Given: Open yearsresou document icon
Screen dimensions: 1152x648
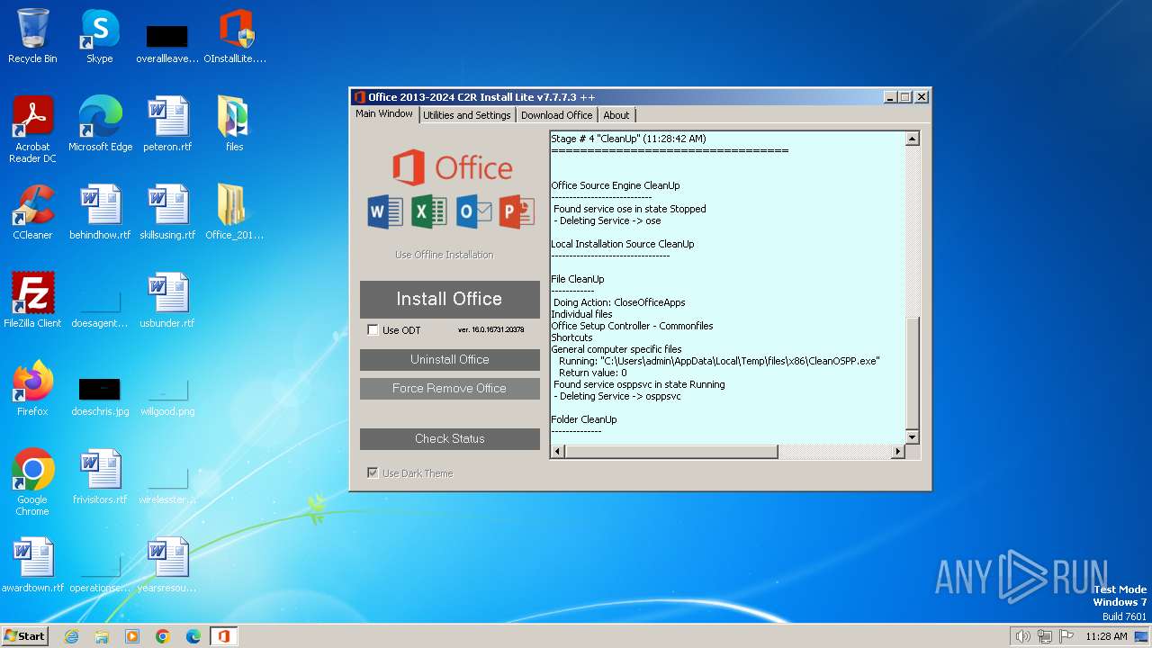Looking at the screenshot, I should (x=167, y=564).
